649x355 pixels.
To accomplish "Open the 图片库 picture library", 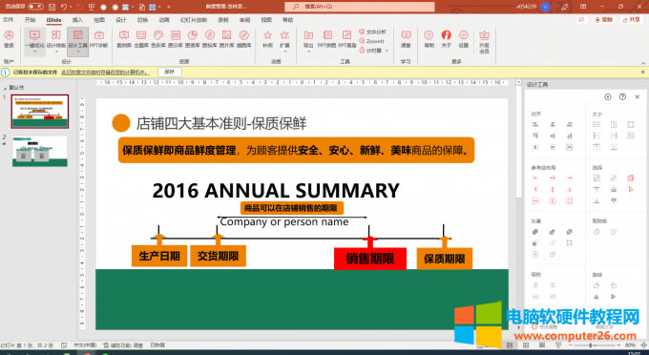I will 227,38.
